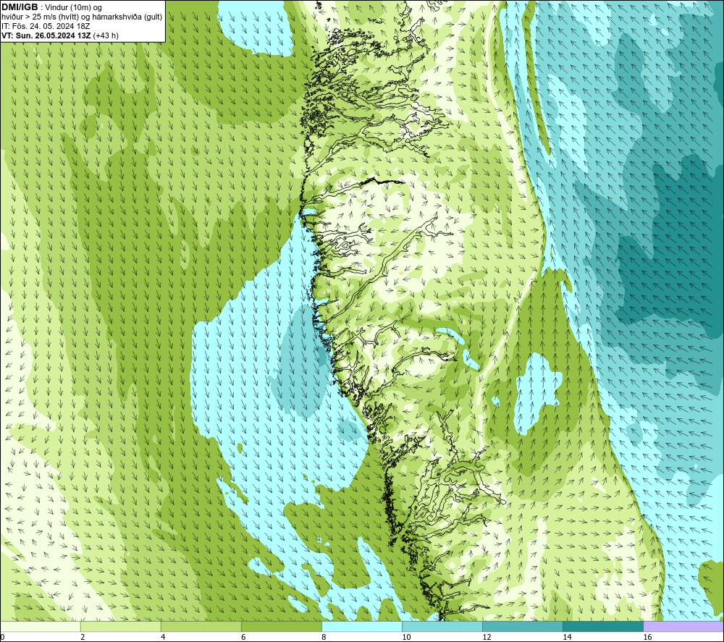Click the medium green 4–6 m/s swatch

click(x=201, y=626)
